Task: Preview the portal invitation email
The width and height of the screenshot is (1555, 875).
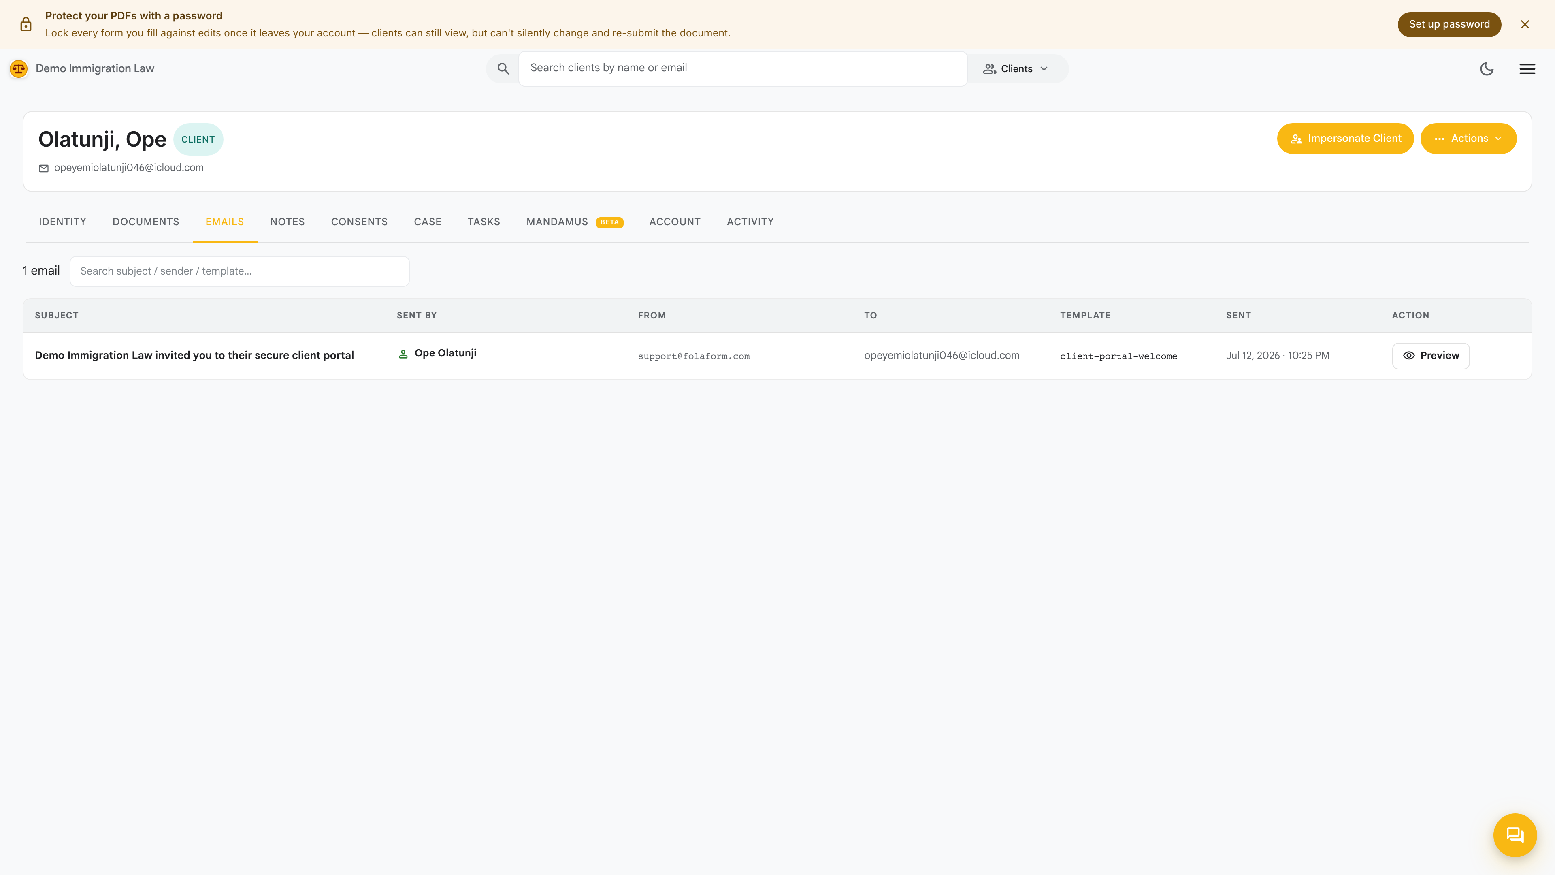Action: 1431,356
